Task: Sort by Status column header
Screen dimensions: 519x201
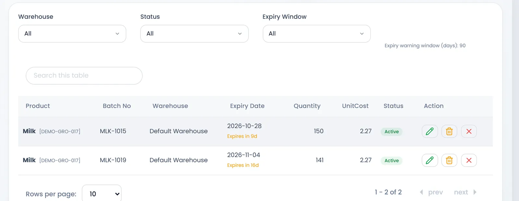Action: [393, 106]
